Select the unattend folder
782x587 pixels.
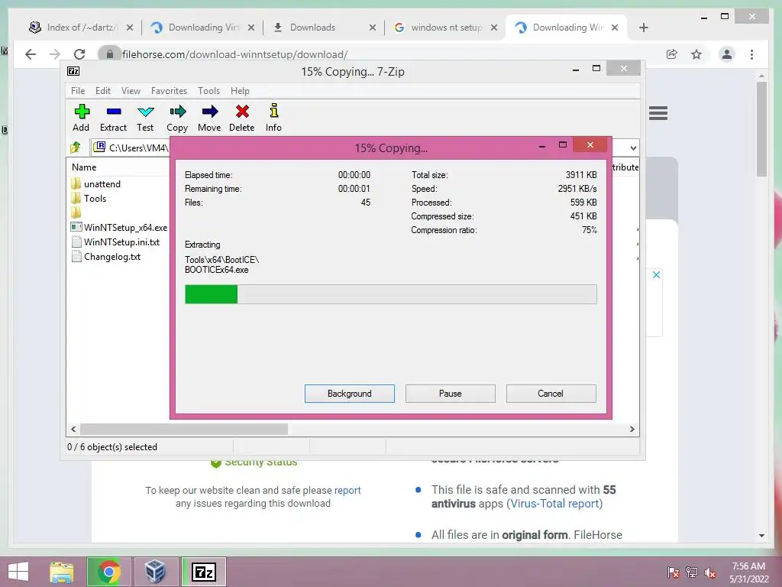[x=102, y=184]
